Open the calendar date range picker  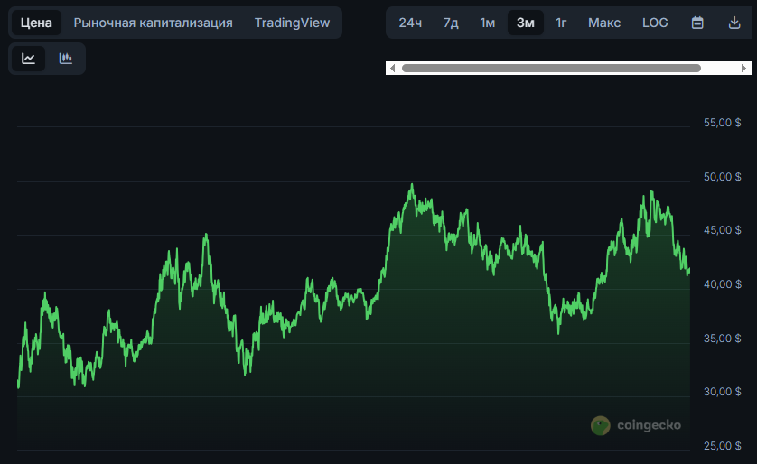(x=697, y=23)
